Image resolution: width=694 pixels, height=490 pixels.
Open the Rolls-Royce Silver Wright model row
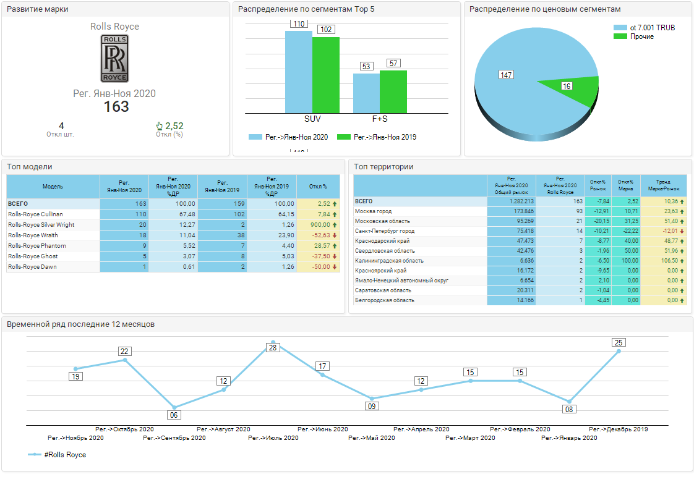tap(173, 225)
